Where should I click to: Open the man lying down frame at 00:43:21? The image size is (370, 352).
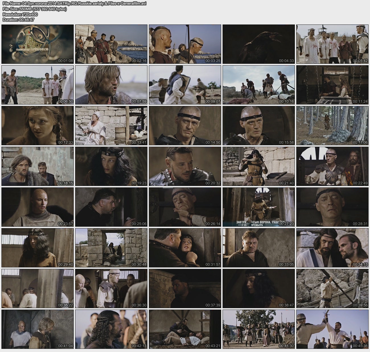185,329
